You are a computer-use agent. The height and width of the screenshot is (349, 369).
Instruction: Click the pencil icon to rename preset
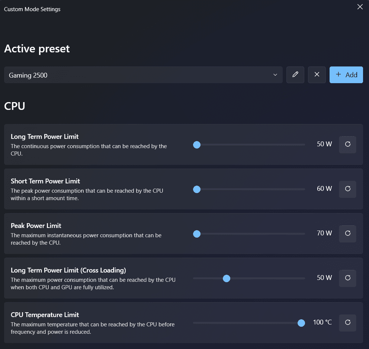coord(295,75)
